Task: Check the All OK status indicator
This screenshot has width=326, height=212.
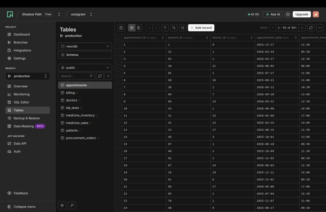Action: 254,14
